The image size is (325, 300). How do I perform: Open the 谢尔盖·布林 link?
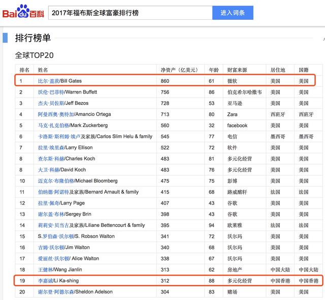tap(51, 214)
